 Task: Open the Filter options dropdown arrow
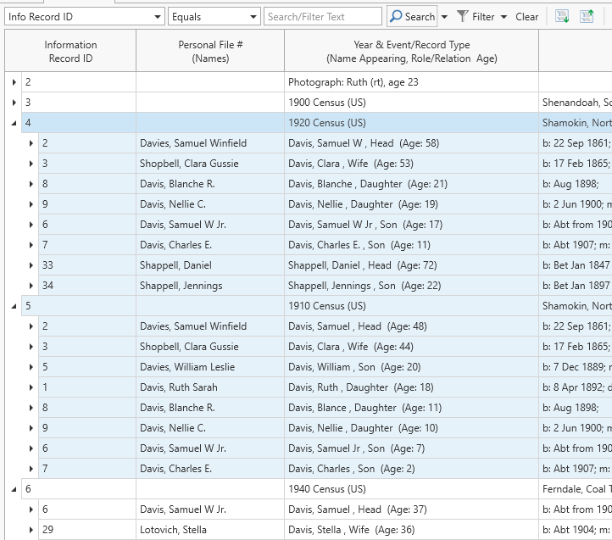pyautogui.click(x=504, y=17)
